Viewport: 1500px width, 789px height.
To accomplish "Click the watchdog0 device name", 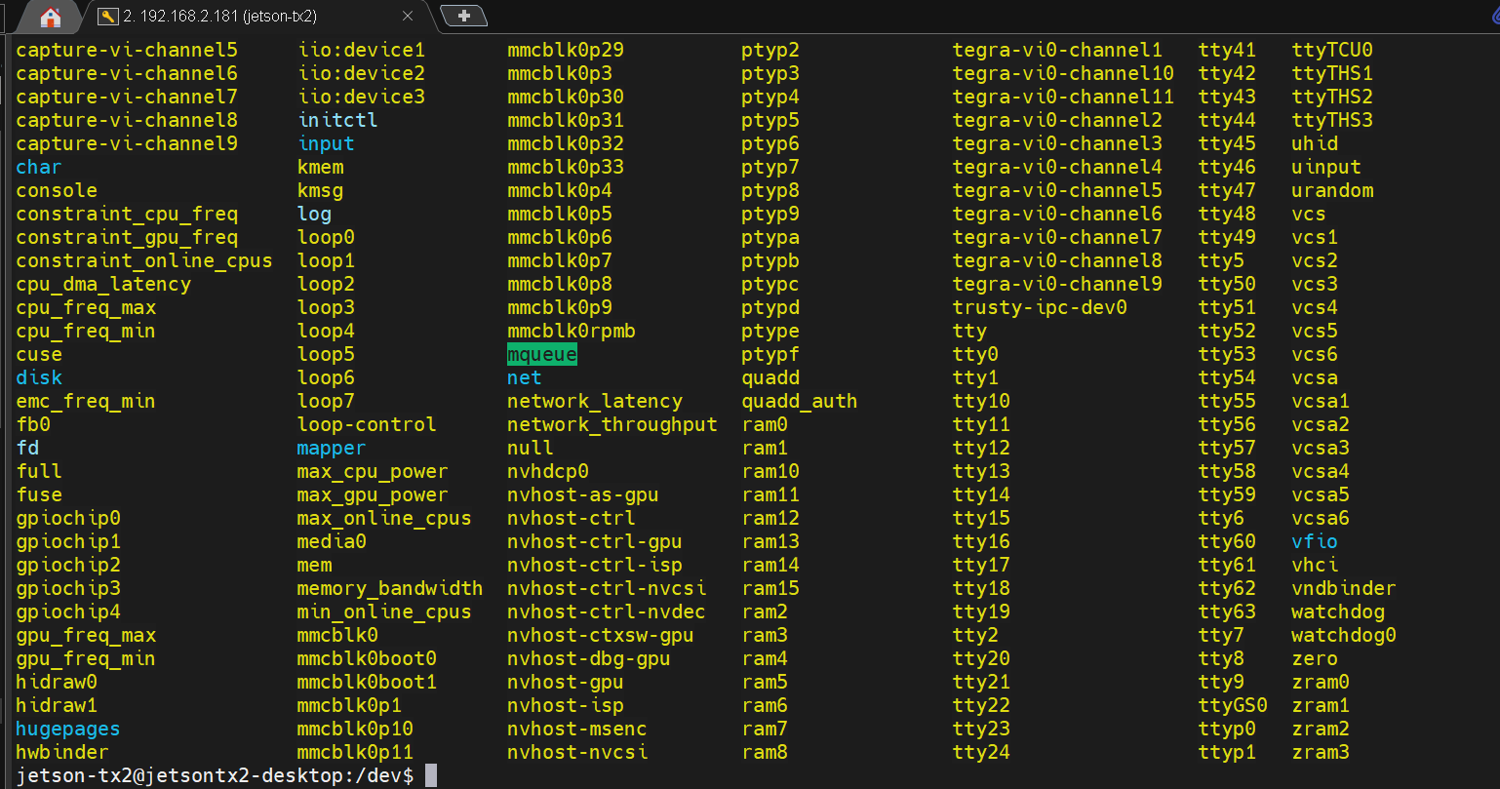I will [x=1343, y=635].
